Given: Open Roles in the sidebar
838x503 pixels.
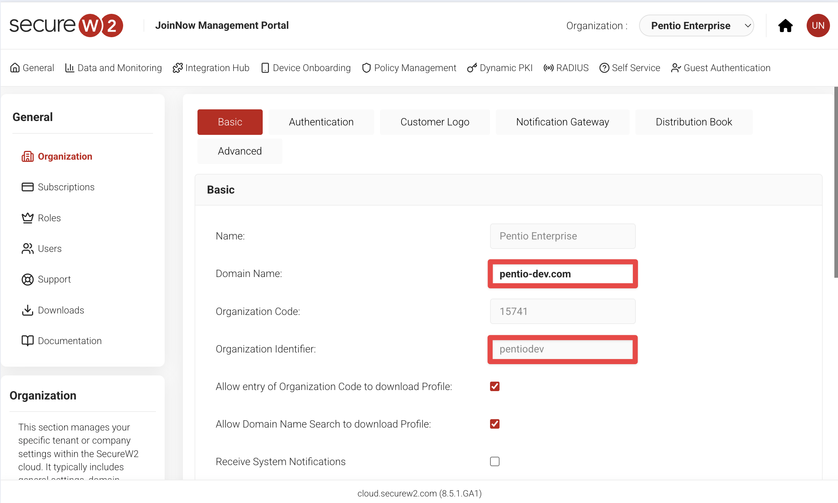Looking at the screenshot, I should 41,218.
